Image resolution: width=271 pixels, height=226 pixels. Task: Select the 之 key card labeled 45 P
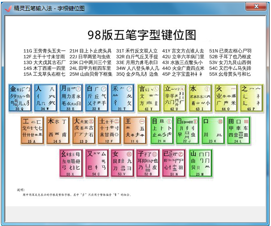pos(252,98)
